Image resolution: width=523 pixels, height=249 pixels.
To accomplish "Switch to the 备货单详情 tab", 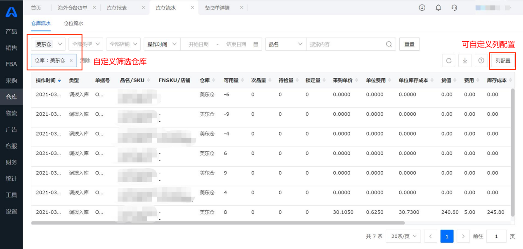I will click(x=217, y=7).
